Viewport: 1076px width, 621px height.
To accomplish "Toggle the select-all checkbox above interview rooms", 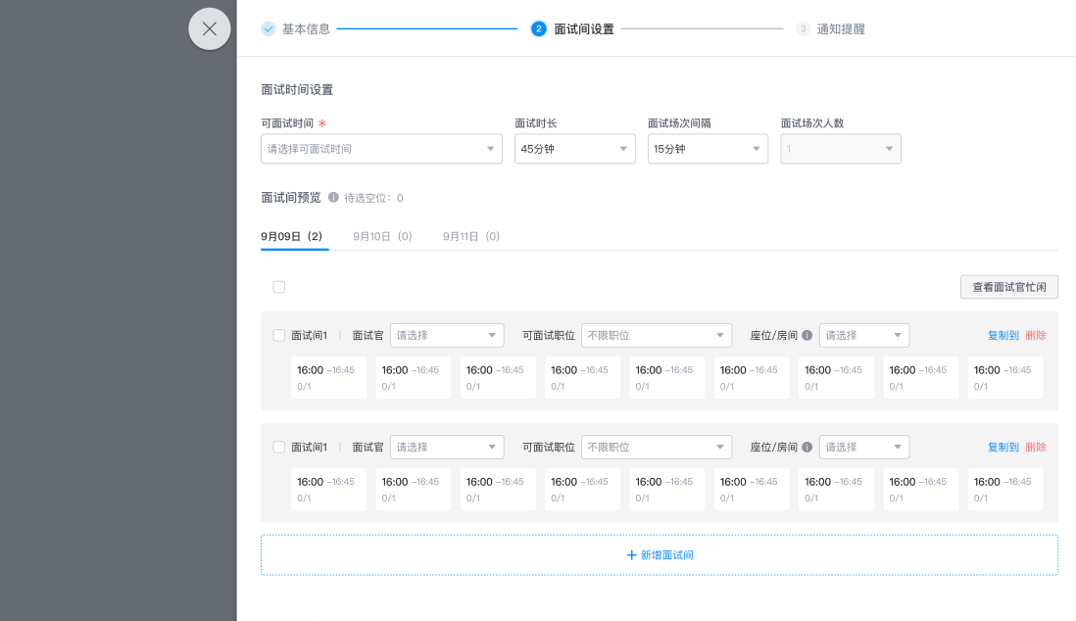I will (x=279, y=287).
